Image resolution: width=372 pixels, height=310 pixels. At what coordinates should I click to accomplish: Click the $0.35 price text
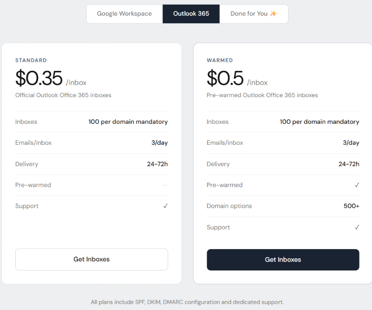pos(39,78)
